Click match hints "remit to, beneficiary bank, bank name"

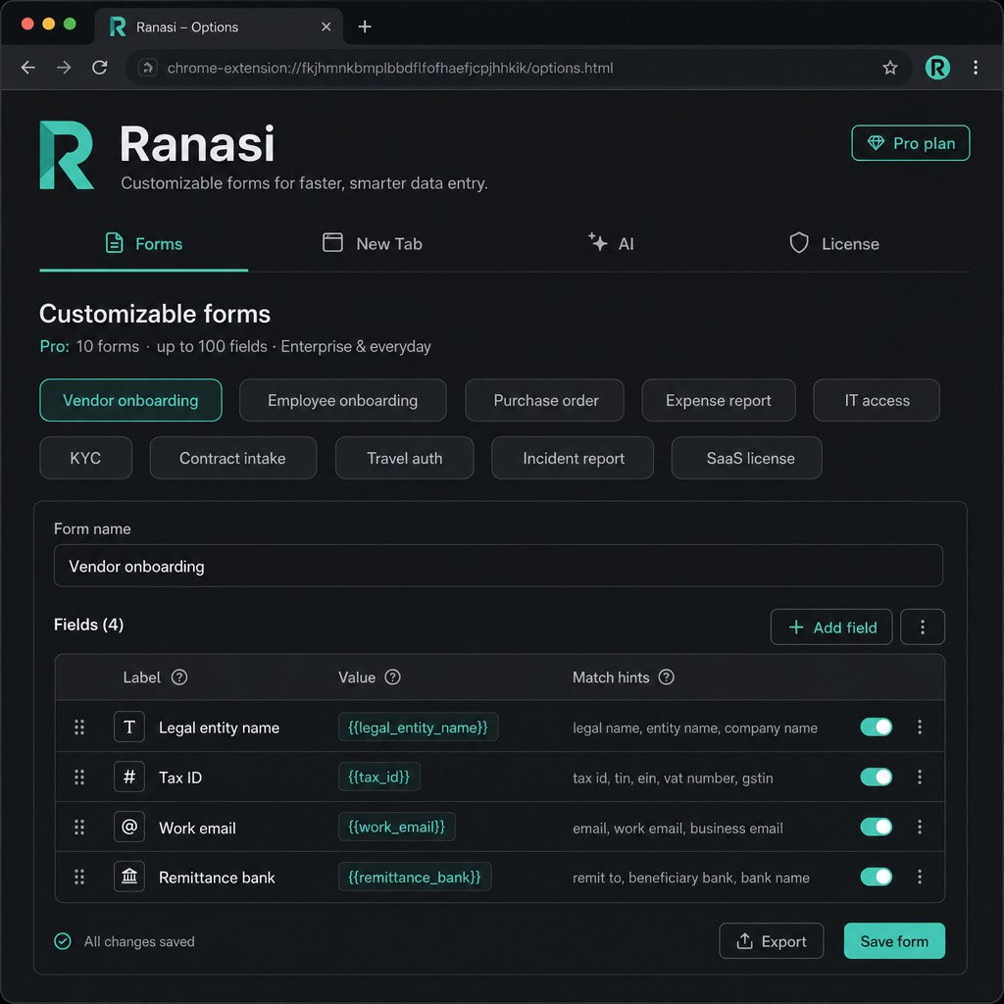coord(691,878)
